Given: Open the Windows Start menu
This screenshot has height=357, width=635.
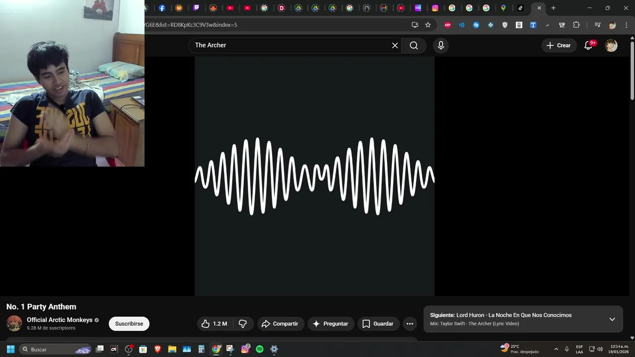Looking at the screenshot, I should pyautogui.click(x=10, y=349).
